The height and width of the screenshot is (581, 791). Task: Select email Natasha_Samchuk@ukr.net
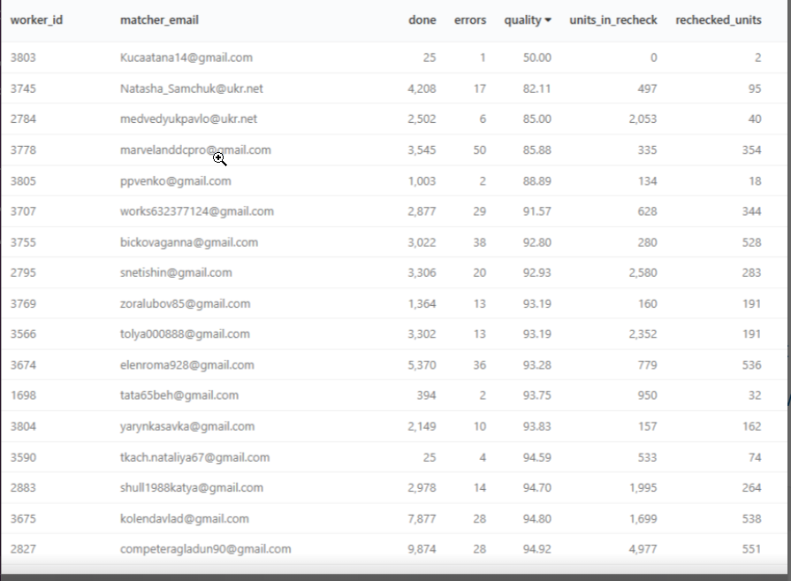[x=192, y=88]
